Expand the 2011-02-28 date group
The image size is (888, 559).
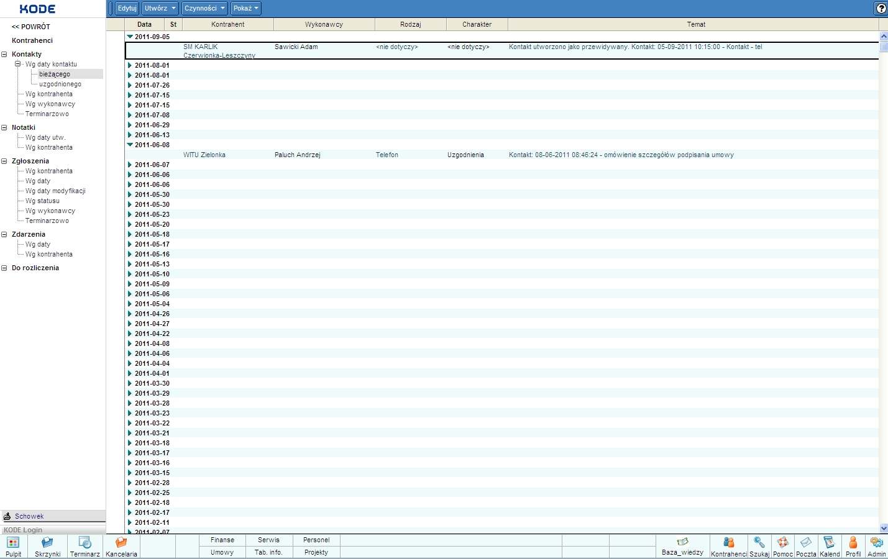(130, 483)
